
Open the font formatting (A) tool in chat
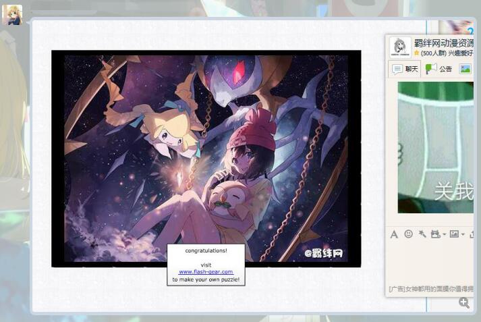(x=394, y=234)
